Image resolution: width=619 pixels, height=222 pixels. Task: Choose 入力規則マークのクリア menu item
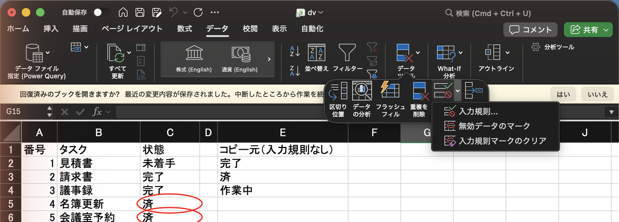click(x=495, y=140)
